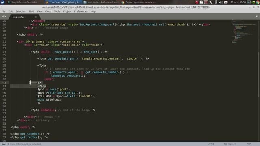
Task: Click on 'get_footer' function call
Action: tap(29, 137)
